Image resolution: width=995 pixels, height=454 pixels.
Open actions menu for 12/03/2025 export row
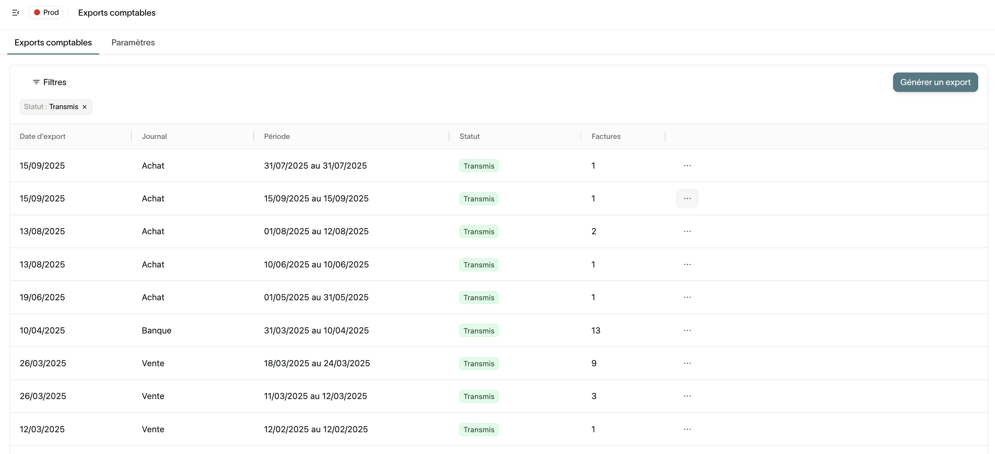tap(687, 429)
